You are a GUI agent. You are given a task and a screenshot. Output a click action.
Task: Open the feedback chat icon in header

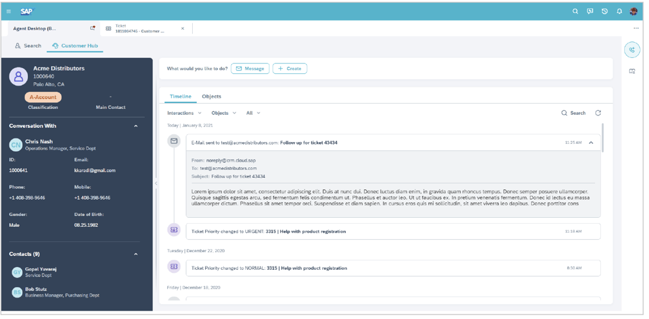tap(590, 12)
